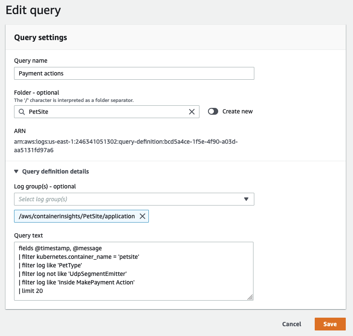Click the Select log group(s) combo box
The height and width of the screenshot is (336, 353).
pyautogui.click(x=134, y=199)
